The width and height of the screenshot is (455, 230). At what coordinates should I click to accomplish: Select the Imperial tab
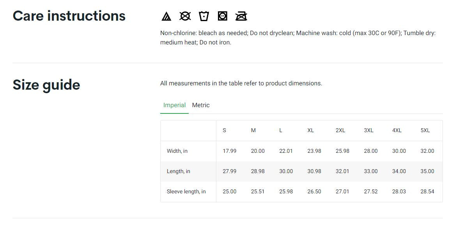pyautogui.click(x=174, y=105)
